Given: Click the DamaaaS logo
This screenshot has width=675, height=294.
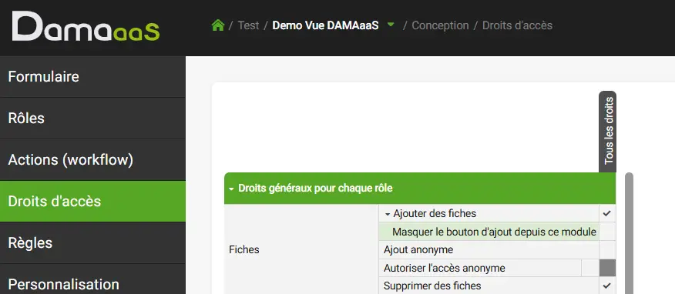Looking at the screenshot, I should coord(86,27).
